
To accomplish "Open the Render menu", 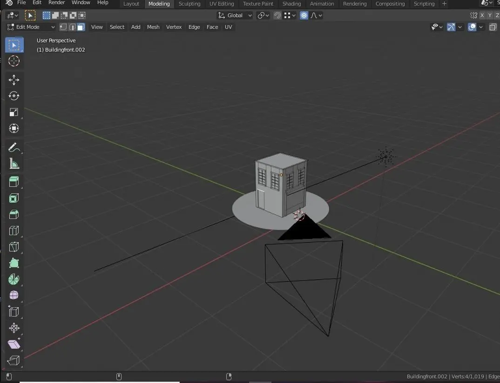I will coord(56,3).
